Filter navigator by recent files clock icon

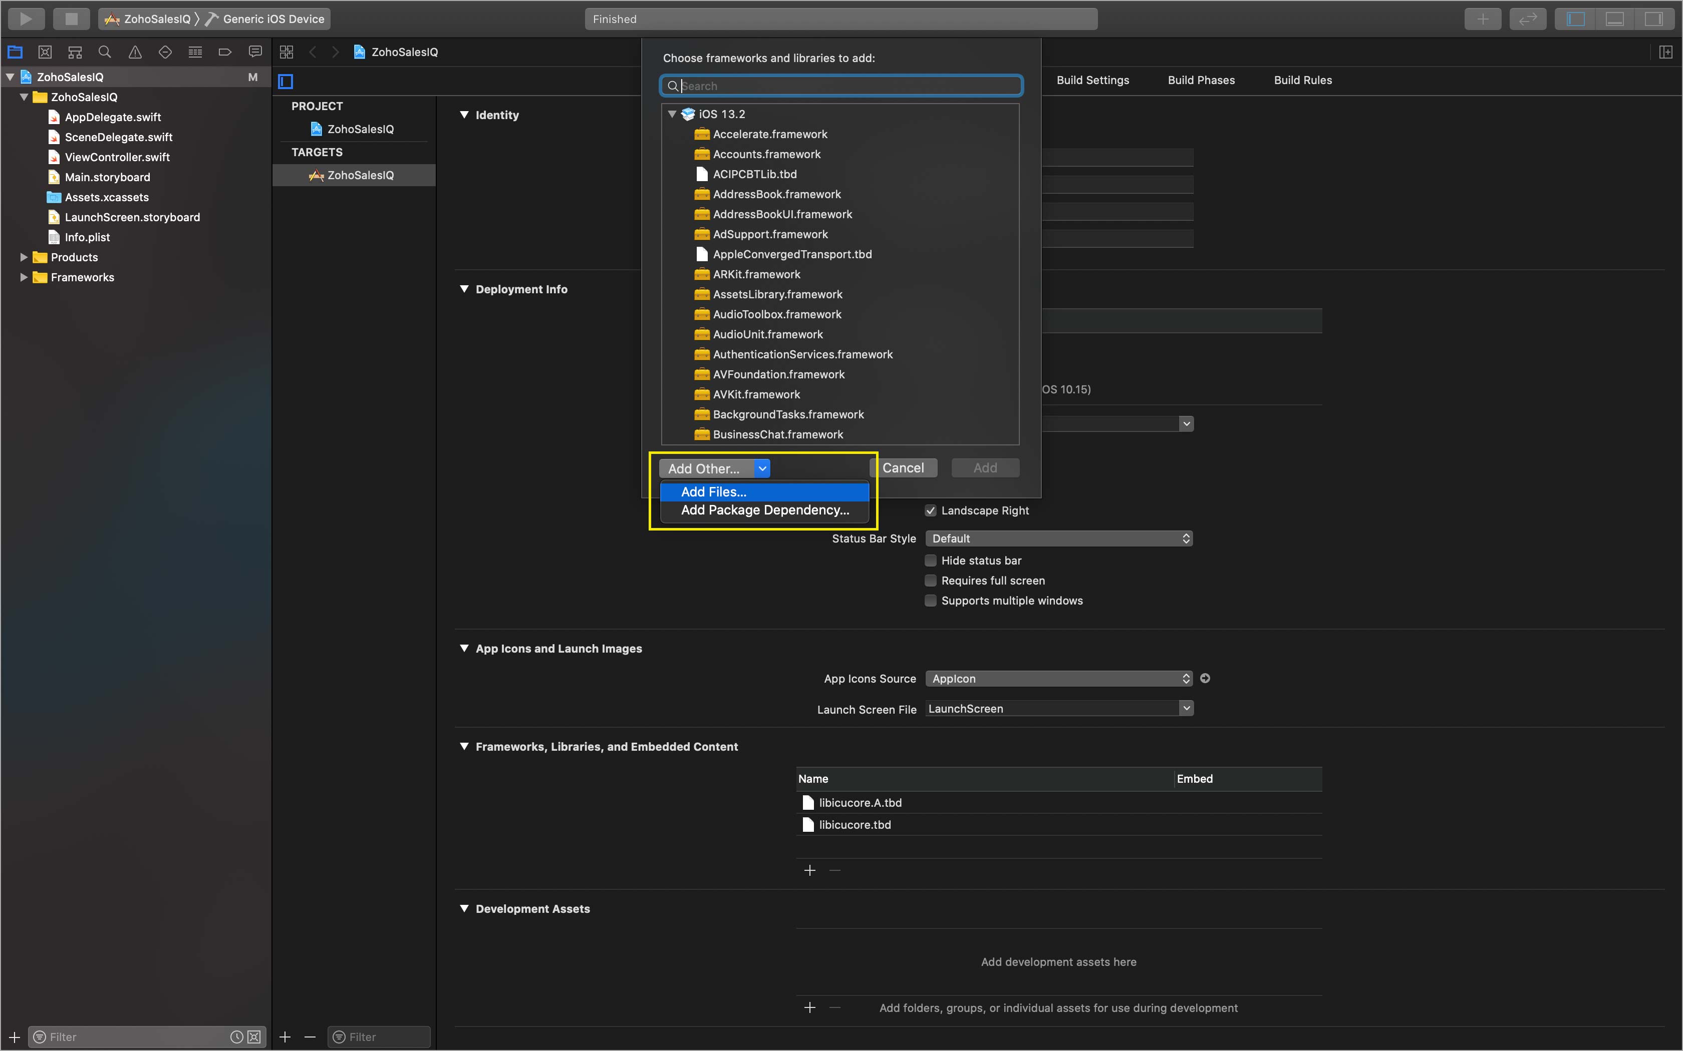(x=236, y=1036)
